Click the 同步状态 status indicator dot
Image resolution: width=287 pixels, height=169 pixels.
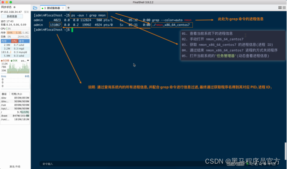(x=14, y=7)
